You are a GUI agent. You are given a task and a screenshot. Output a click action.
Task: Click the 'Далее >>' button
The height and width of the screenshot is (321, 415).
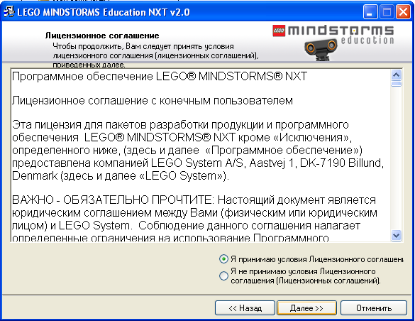[x=306, y=308]
